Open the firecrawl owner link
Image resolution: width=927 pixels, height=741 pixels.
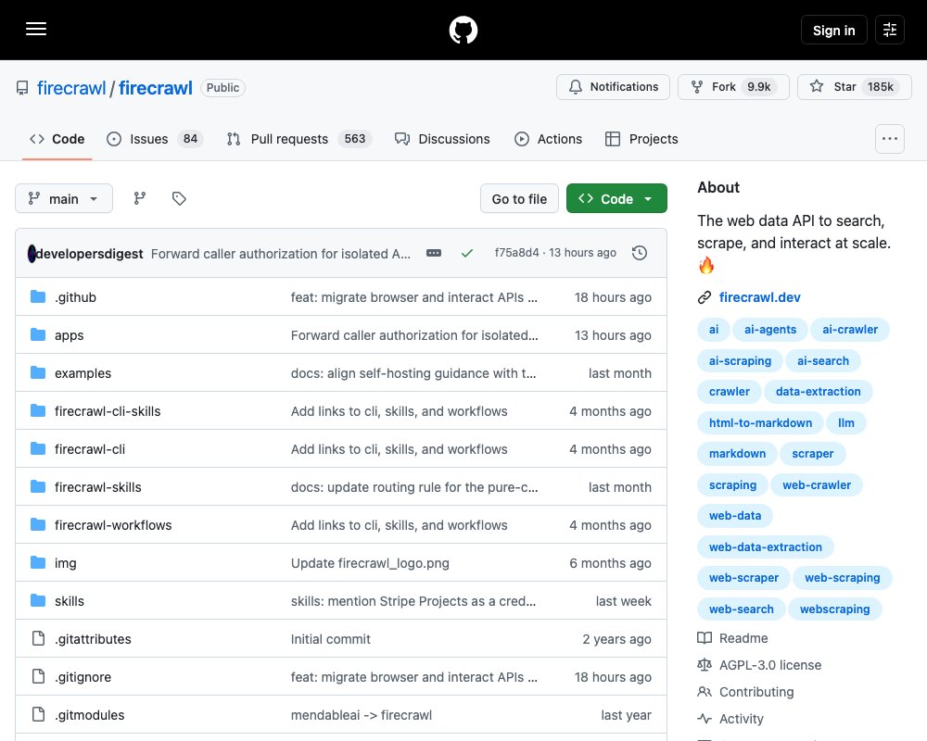tap(71, 87)
